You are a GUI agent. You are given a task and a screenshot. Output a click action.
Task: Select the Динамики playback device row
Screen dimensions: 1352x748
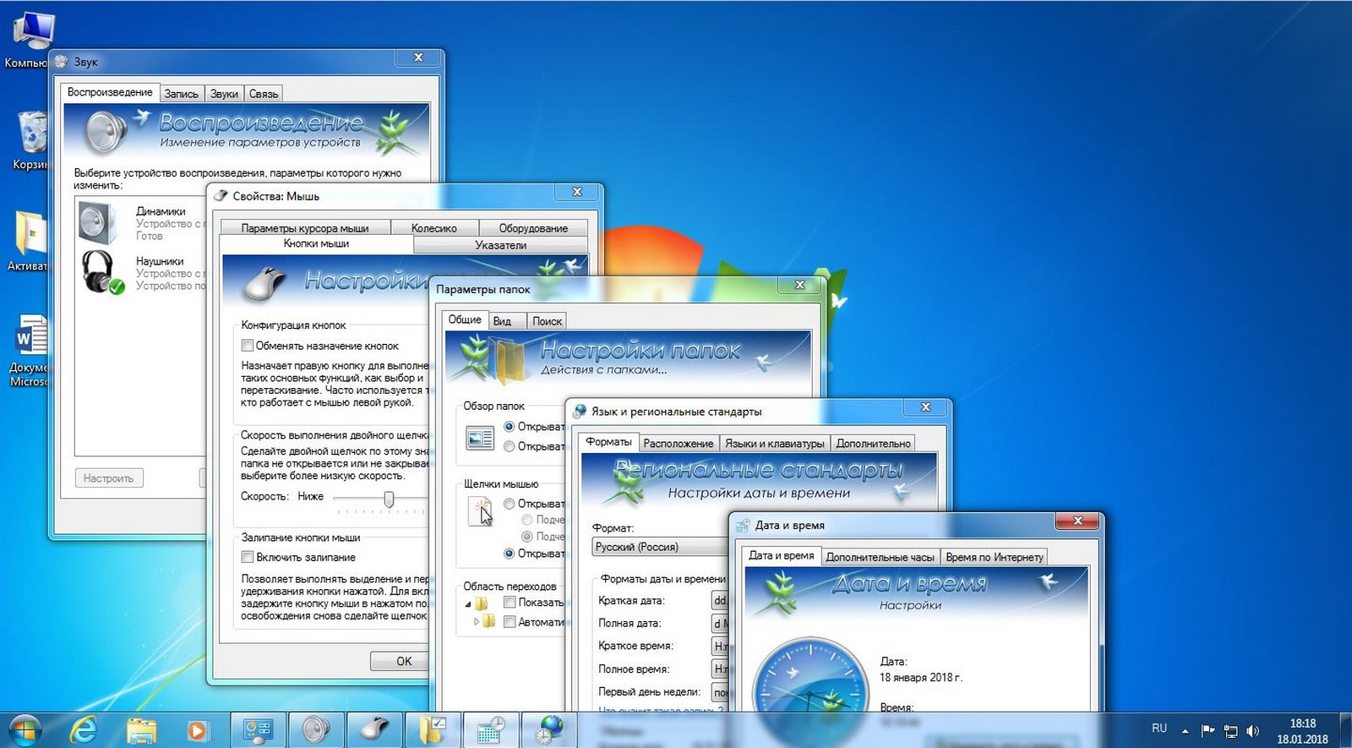pos(140,223)
